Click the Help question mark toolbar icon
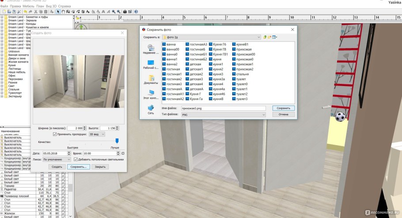Image resolution: width=402 pixels, height=218 pixels. click(x=136, y=11)
